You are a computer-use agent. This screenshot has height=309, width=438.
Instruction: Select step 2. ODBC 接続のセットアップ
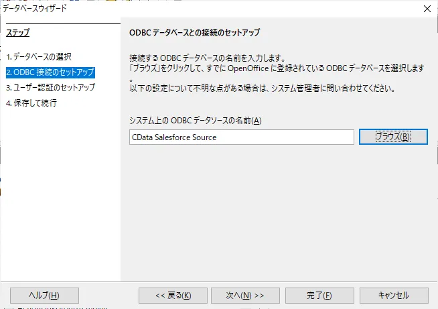[50, 72]
